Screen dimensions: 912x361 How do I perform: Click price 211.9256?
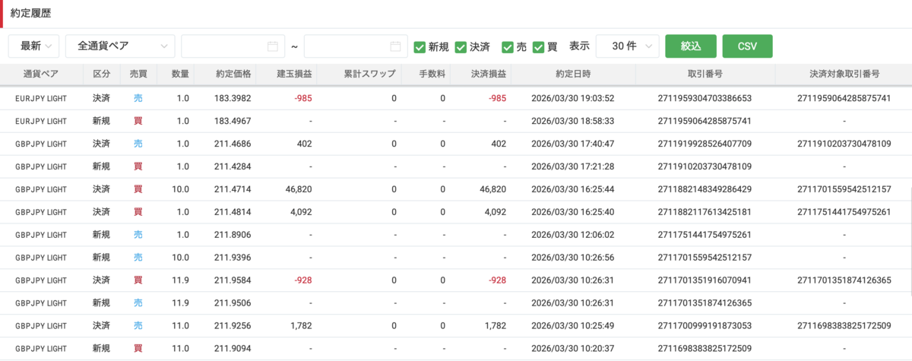point(233,326)
